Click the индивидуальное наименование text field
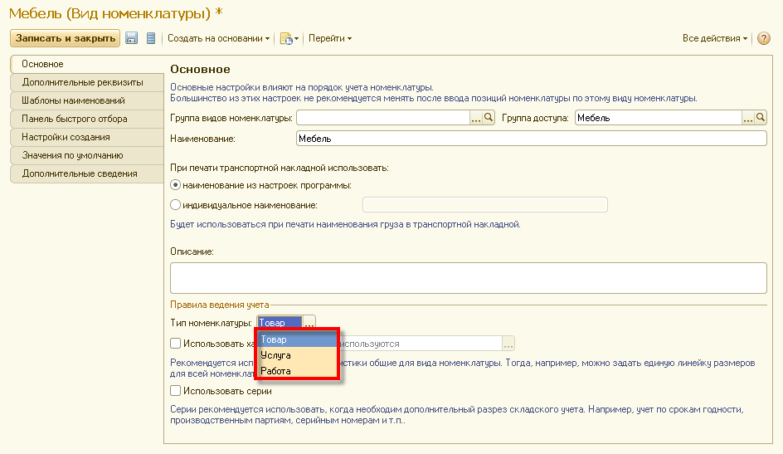The image size is (783, 454). [485, 205]
